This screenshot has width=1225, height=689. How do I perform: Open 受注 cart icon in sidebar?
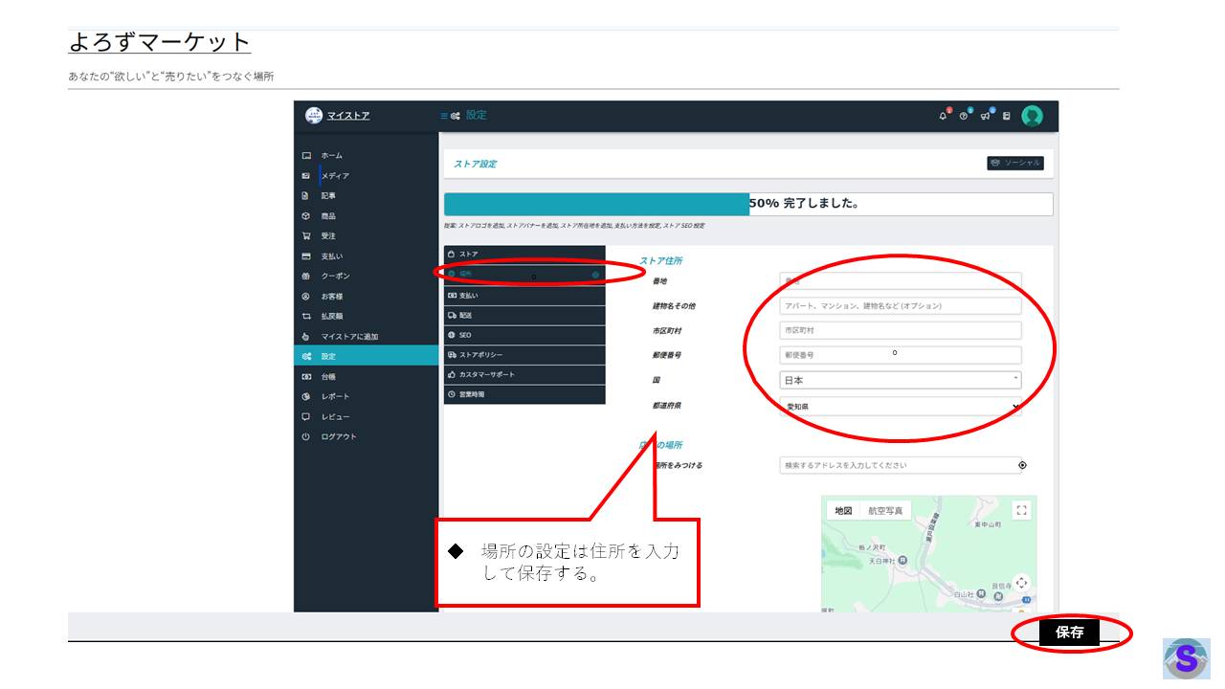[306, 235]
